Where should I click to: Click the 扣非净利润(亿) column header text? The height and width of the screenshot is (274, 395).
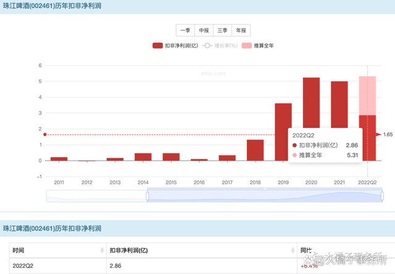[129, 251]
